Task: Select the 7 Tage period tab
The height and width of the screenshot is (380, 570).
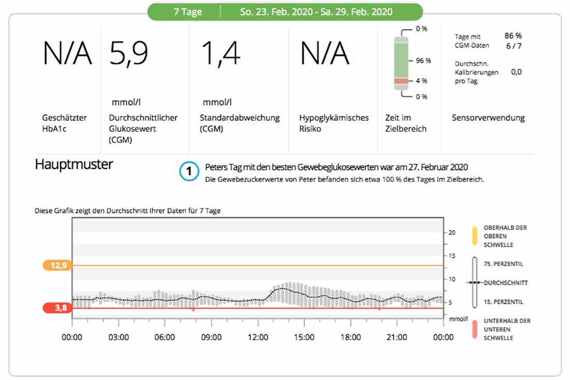Action: (188, 11)
